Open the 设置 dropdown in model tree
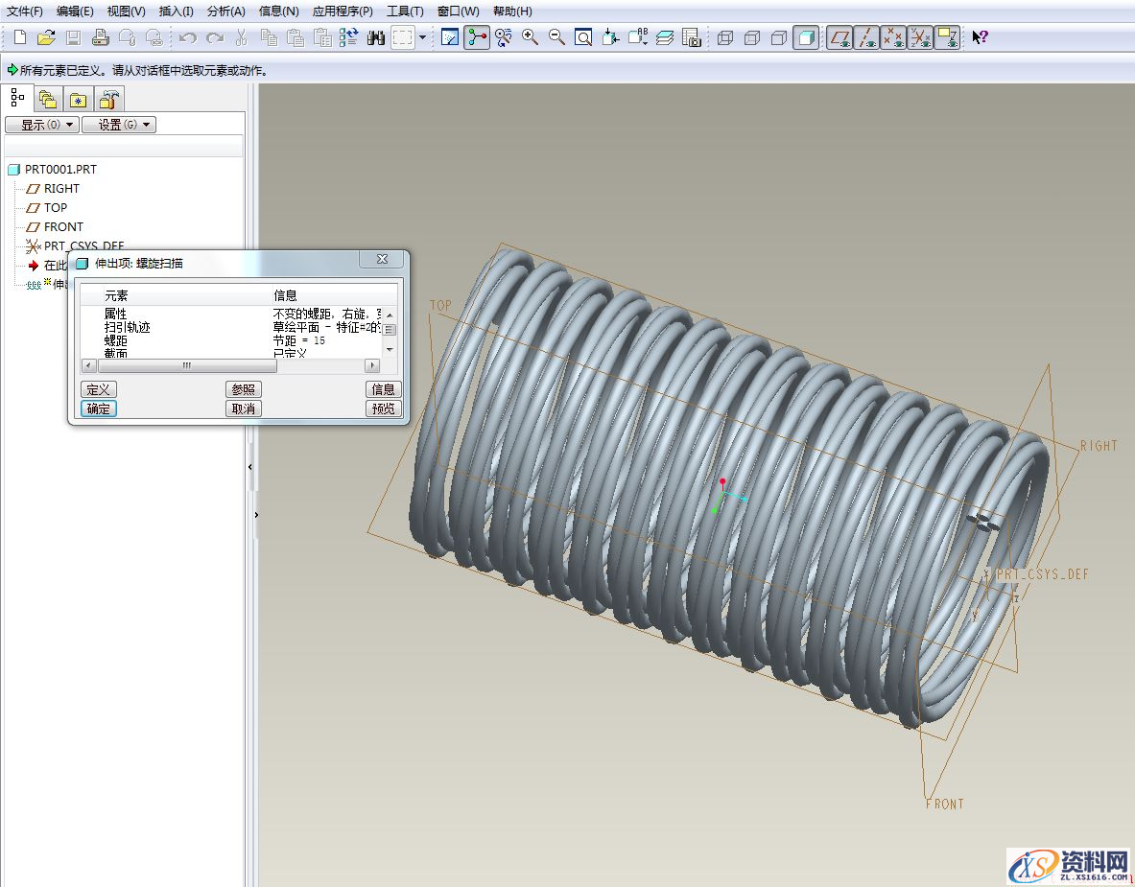Image resolution: width=1135 pixels, height=887 pixels. [118, 125]
